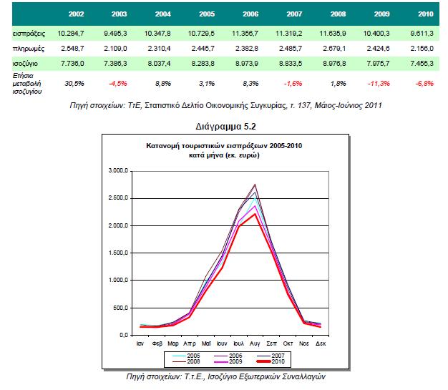Viewport: 448px width, 390px height.
Task: Click cell value 8.976,8
Action: click(x=334, y=64)
